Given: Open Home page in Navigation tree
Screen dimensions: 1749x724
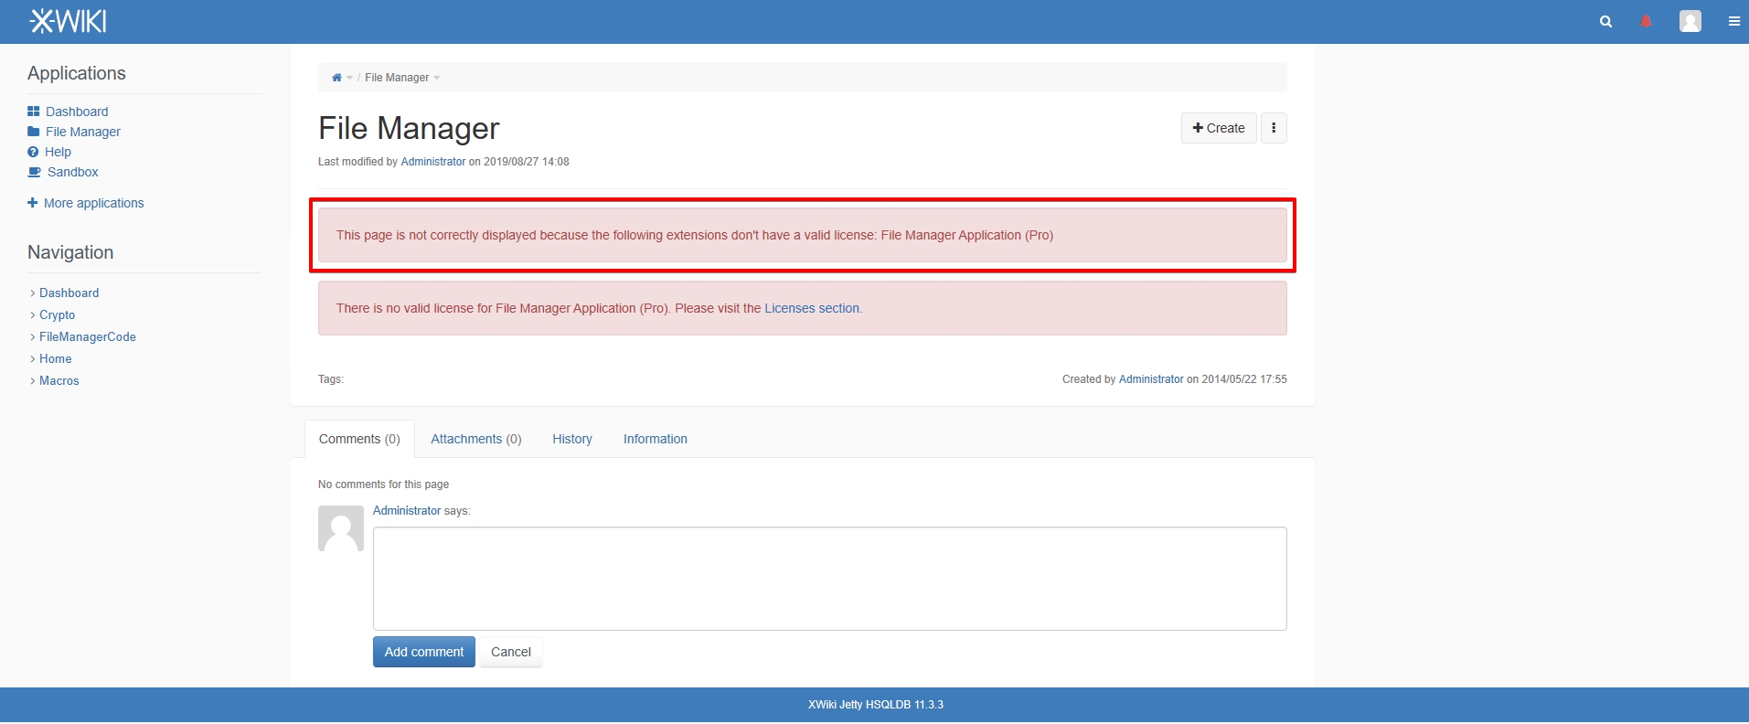Looking at the screenshot, I should pos(56,359).
